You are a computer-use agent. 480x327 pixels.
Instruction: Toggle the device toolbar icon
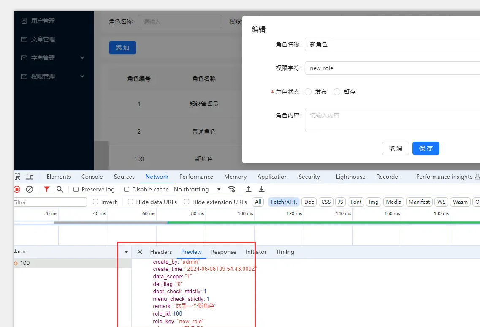[30, 177]
